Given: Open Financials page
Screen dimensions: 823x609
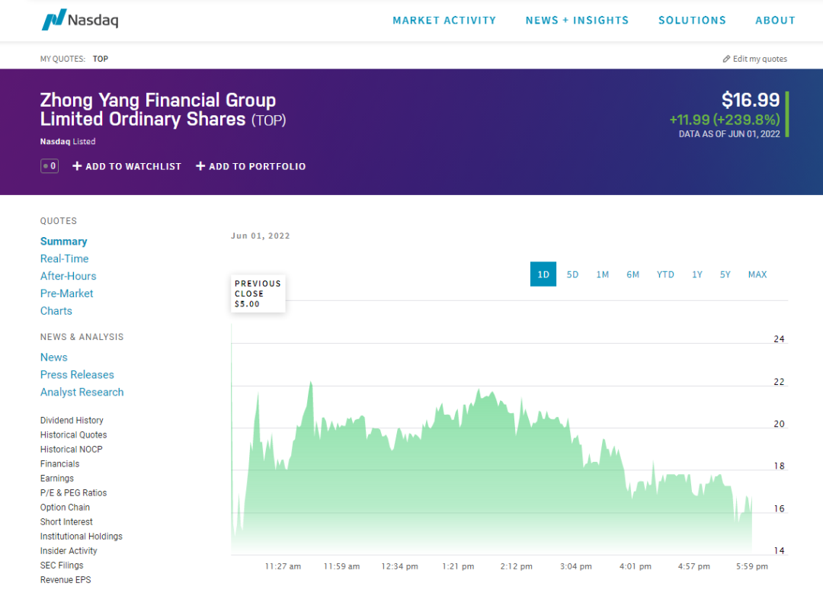Looking at the screenshot, I should [x=60, y=464].
